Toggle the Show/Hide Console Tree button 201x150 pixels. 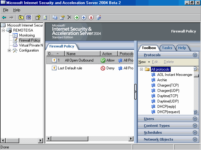[29, 17]
